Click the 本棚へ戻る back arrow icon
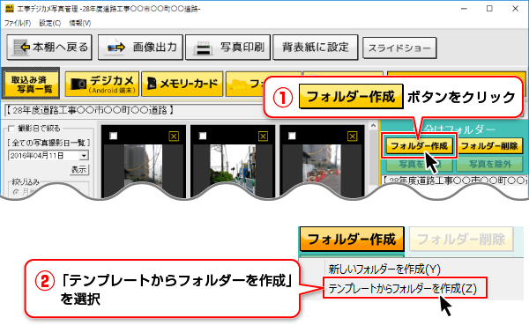Screen dimensions: 529x325 [21, 48]
